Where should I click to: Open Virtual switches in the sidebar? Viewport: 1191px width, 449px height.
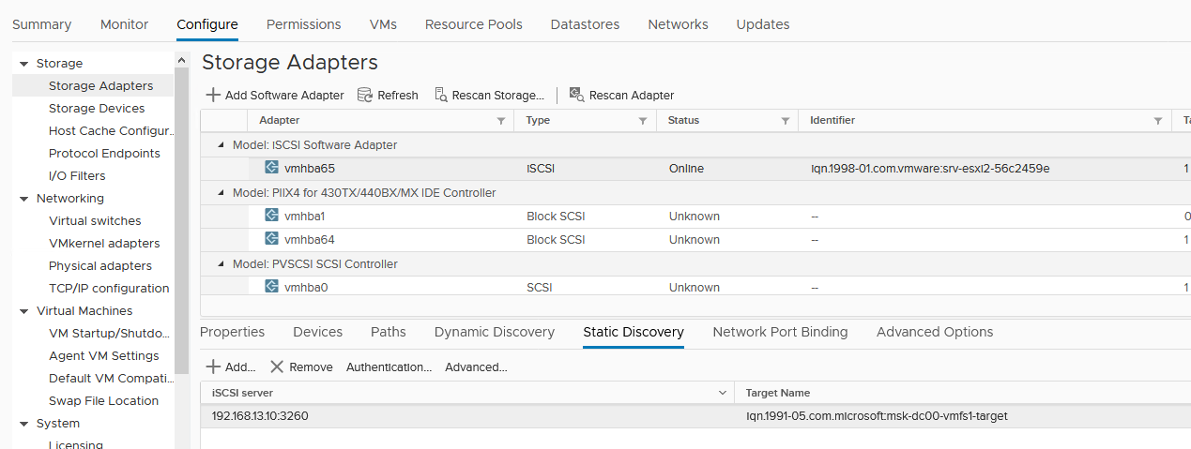click(95, 221)
